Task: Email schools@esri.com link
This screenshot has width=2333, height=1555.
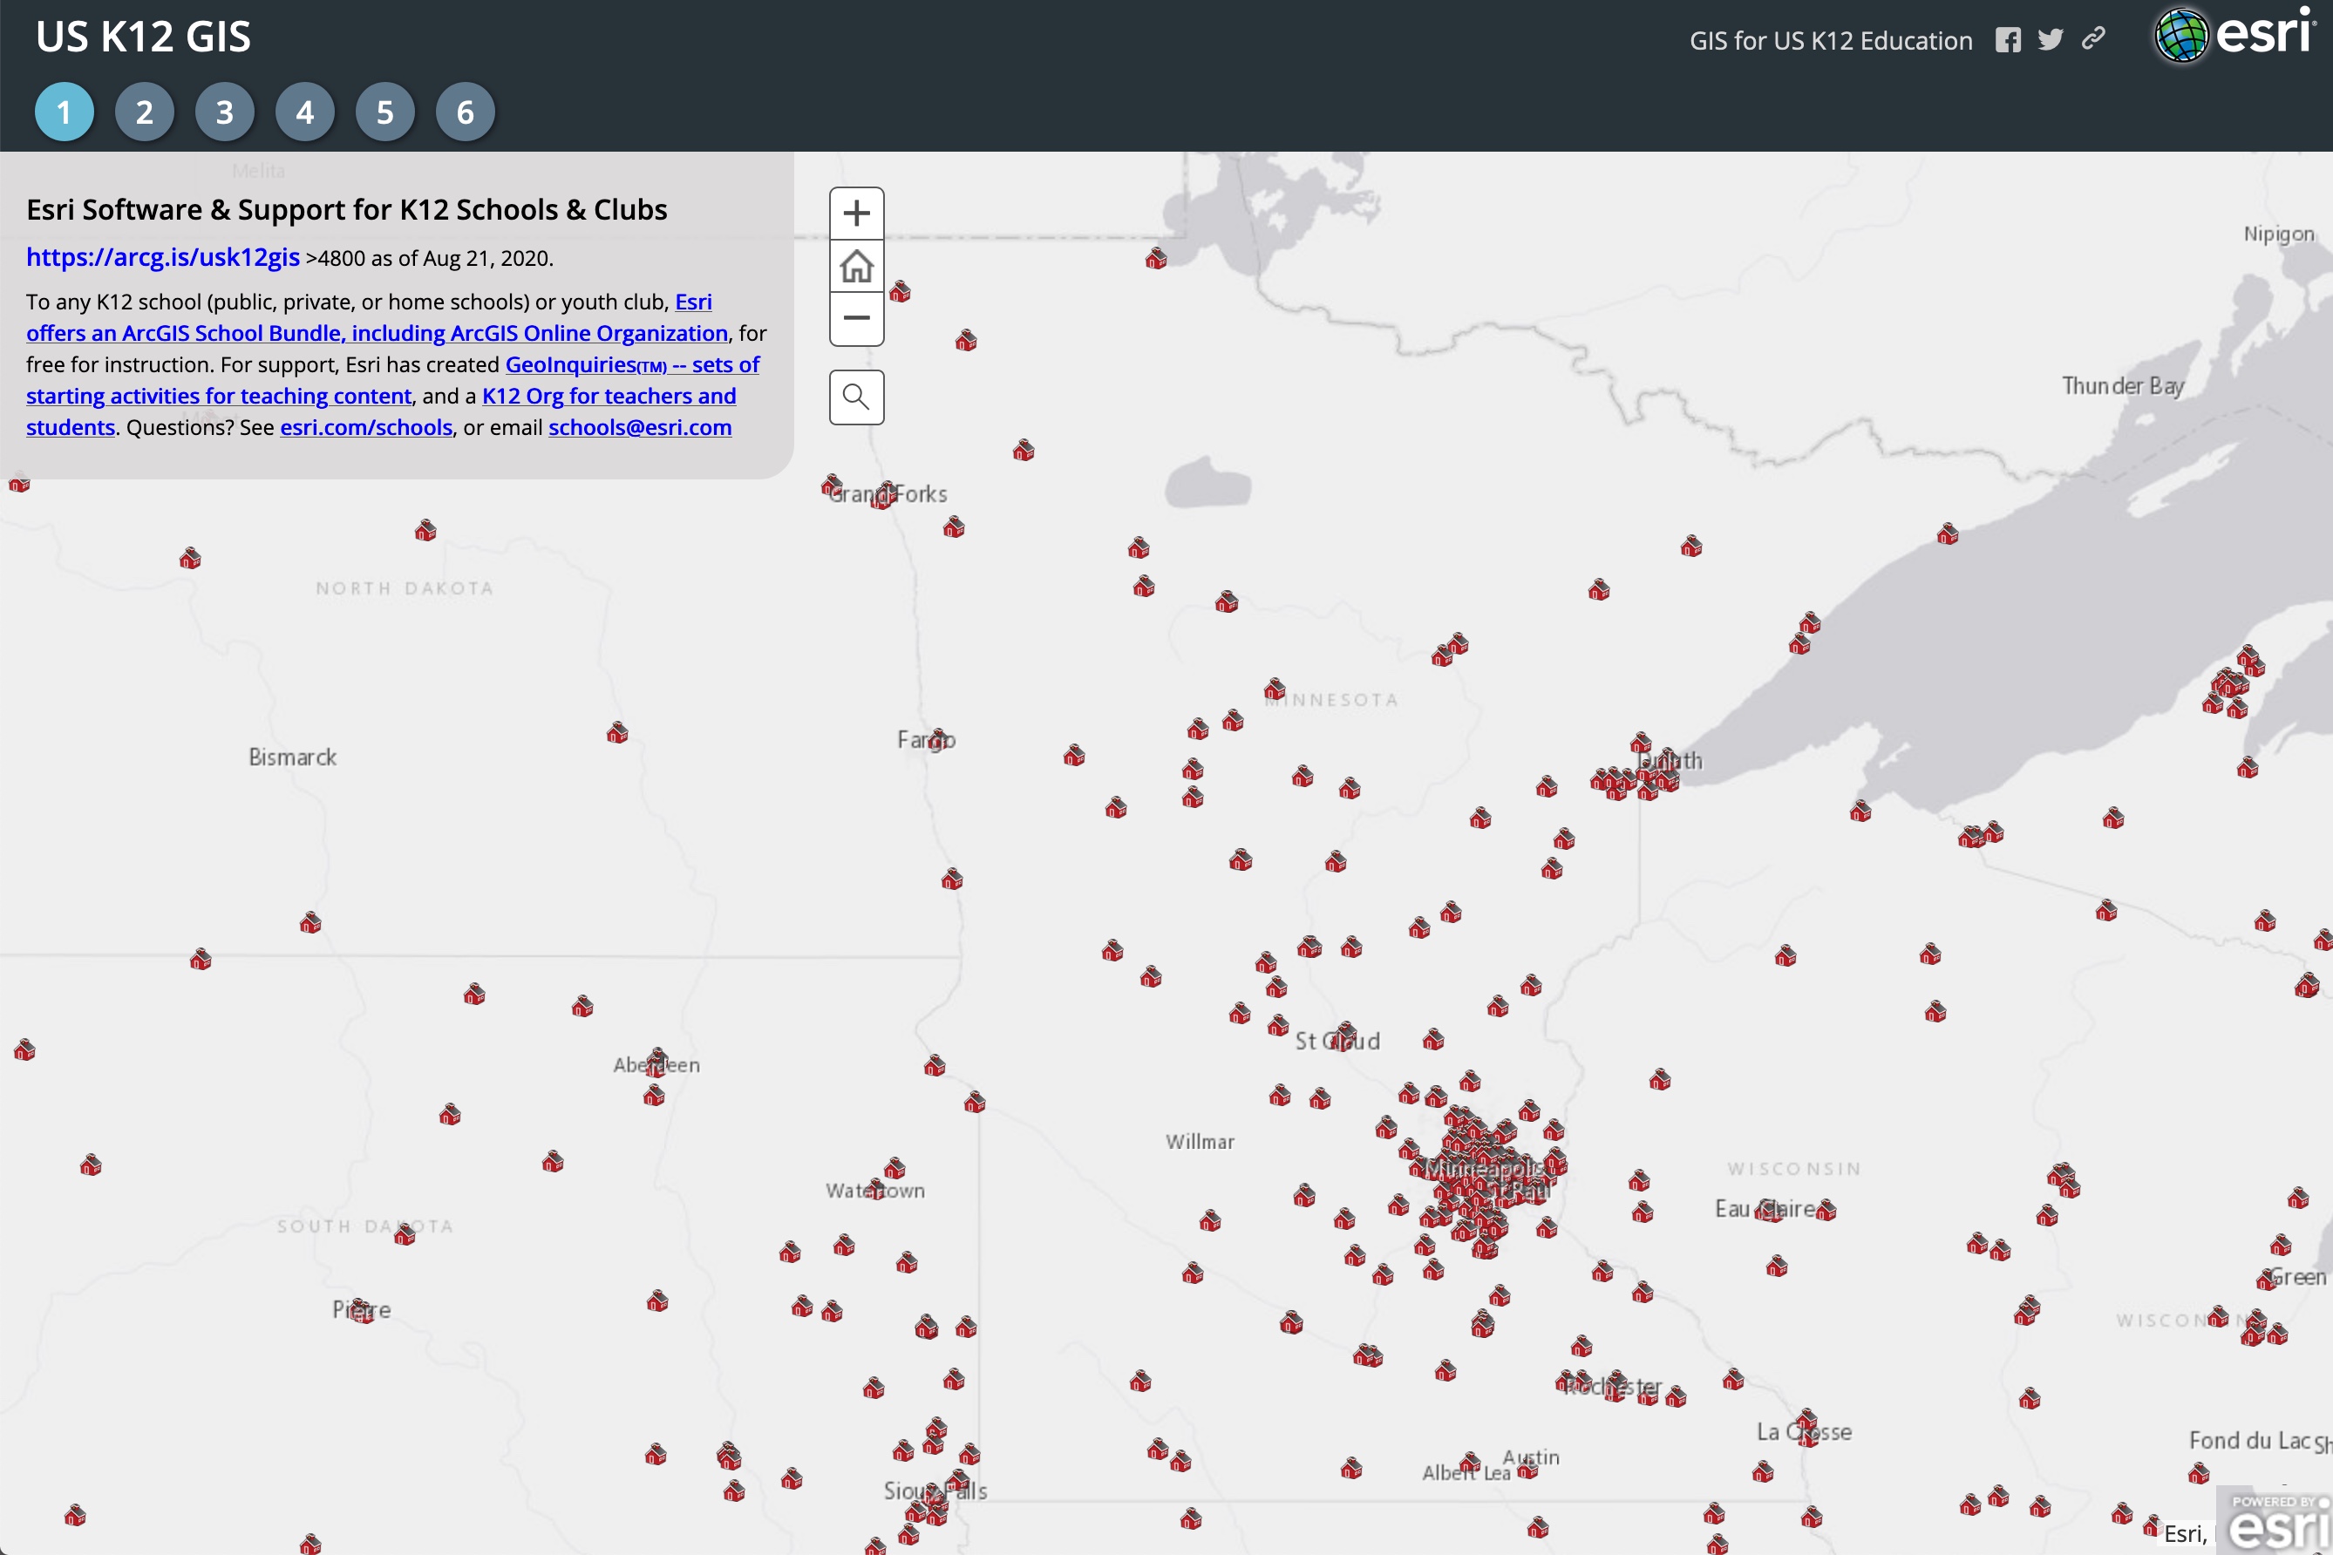Action: (x=640, y=427)
